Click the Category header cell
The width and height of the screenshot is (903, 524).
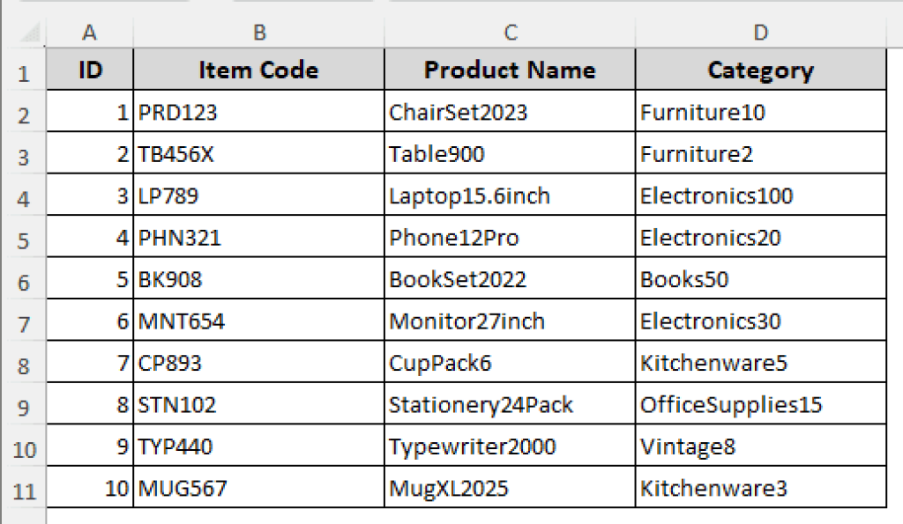click(x=760, y=70)
